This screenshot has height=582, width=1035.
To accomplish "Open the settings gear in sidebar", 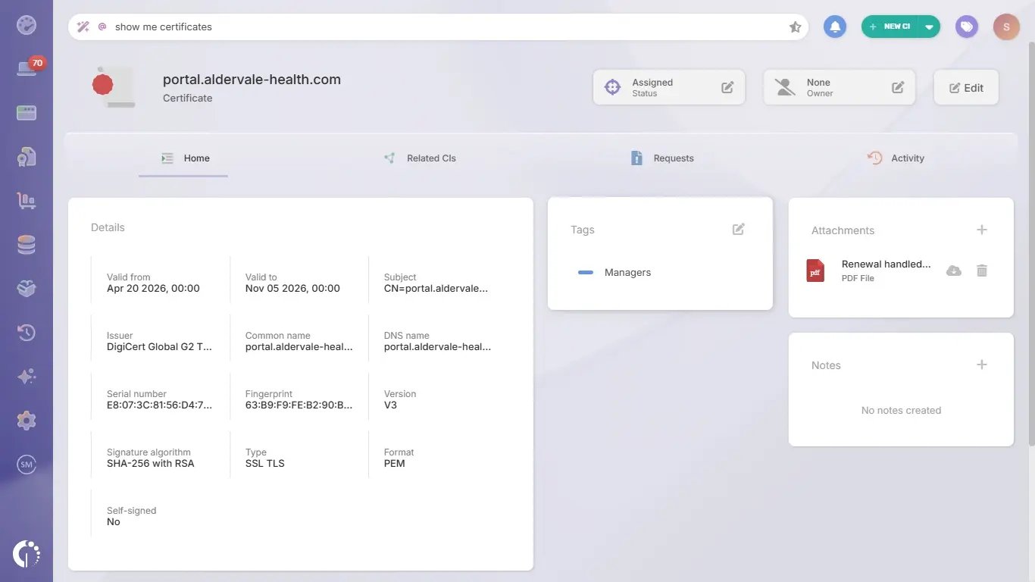I will 27,421.
